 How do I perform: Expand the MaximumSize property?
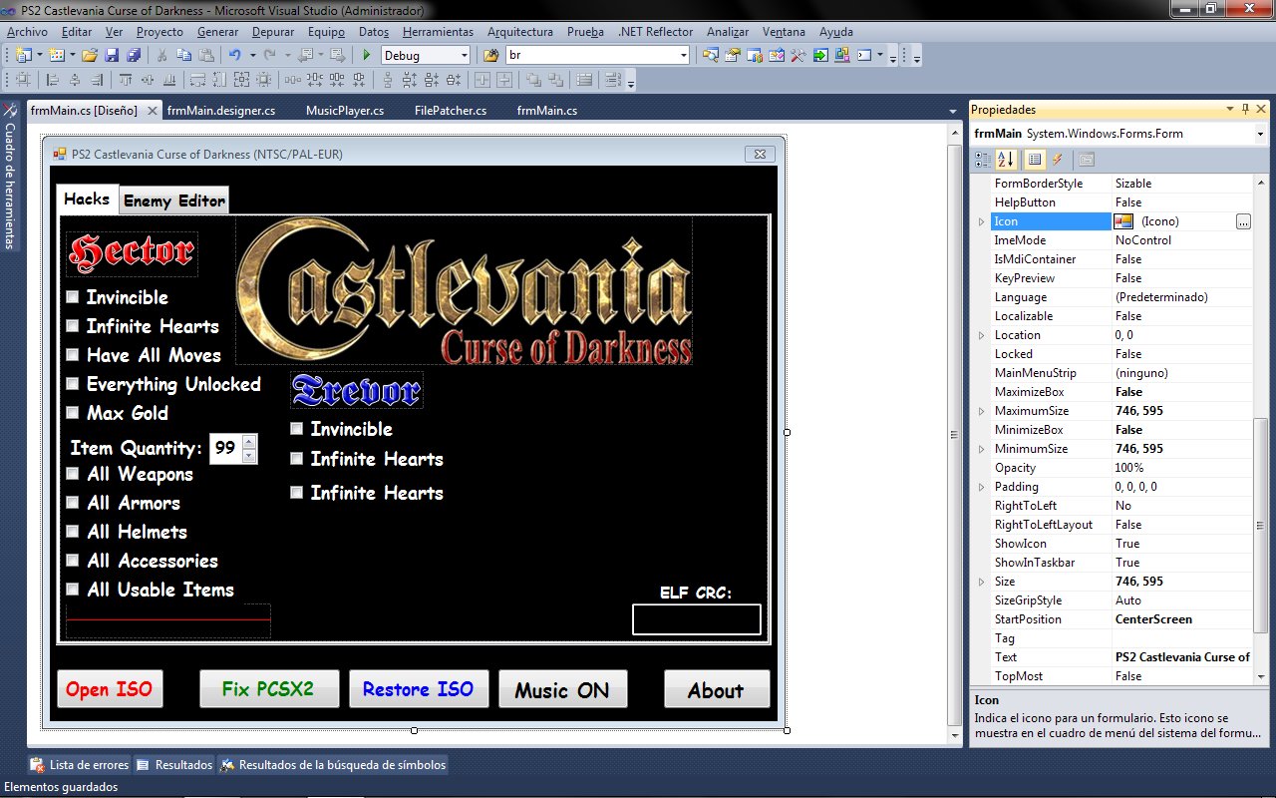pyautogui.click(x=981, y=411)
